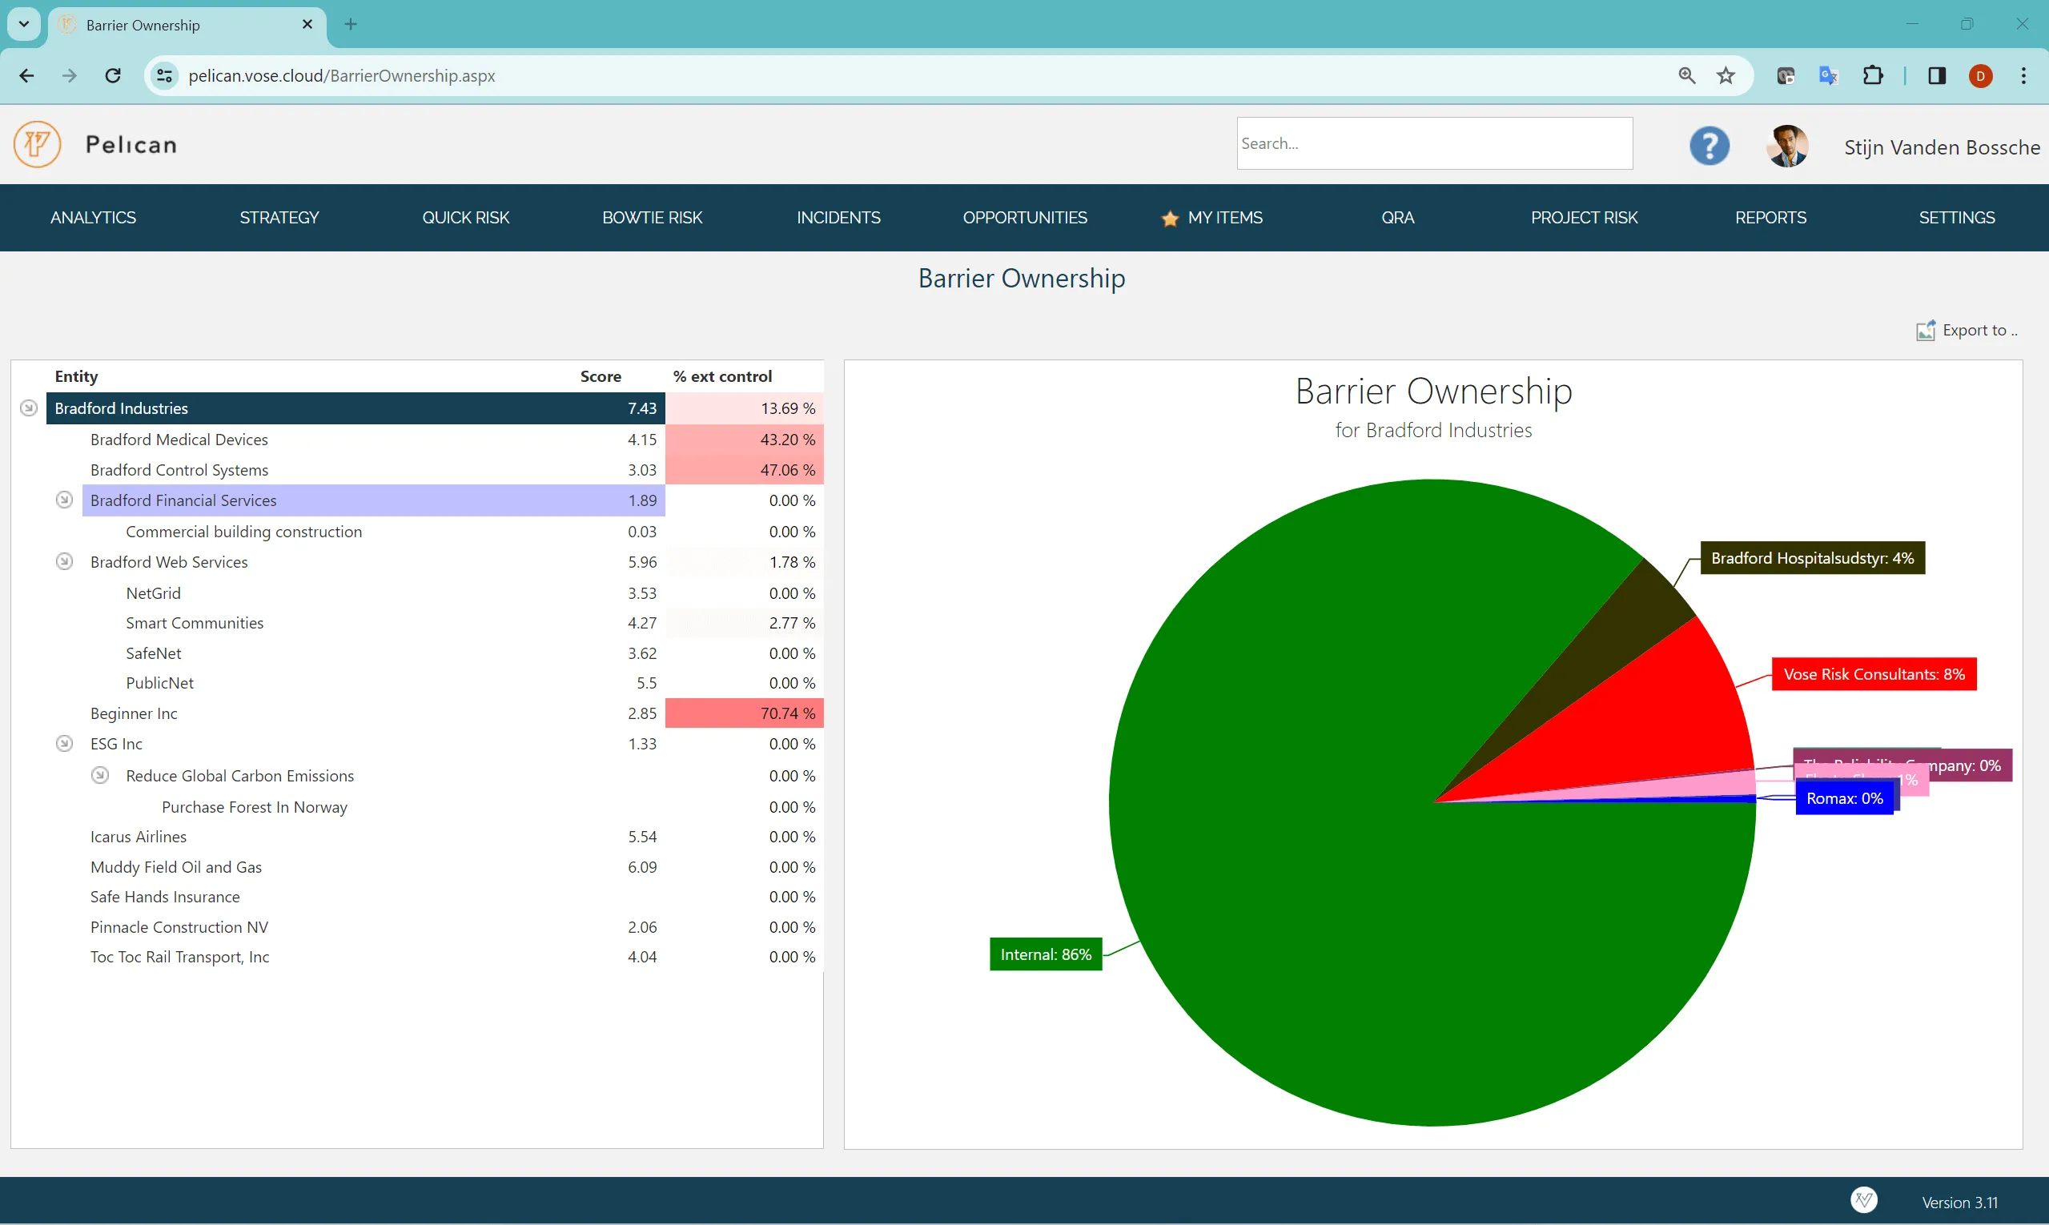Click the Vose logo in the footer
Screen dimensions: 2049x1225
coord(1863,1200)
